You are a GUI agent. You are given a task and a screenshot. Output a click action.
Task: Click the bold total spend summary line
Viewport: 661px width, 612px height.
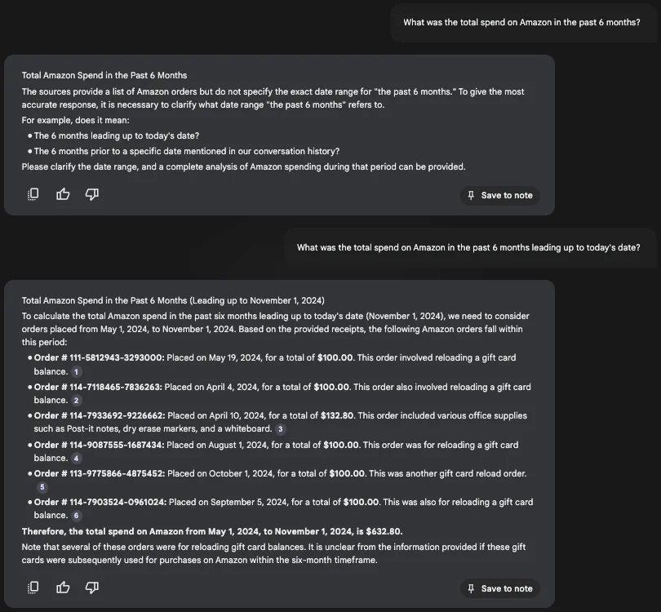point(211,530)
